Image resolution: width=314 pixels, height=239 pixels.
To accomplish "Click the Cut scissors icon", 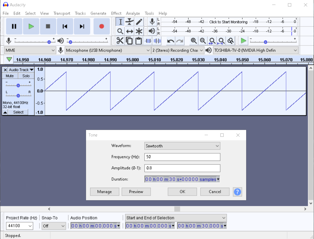I will click(x=120, y=41).
